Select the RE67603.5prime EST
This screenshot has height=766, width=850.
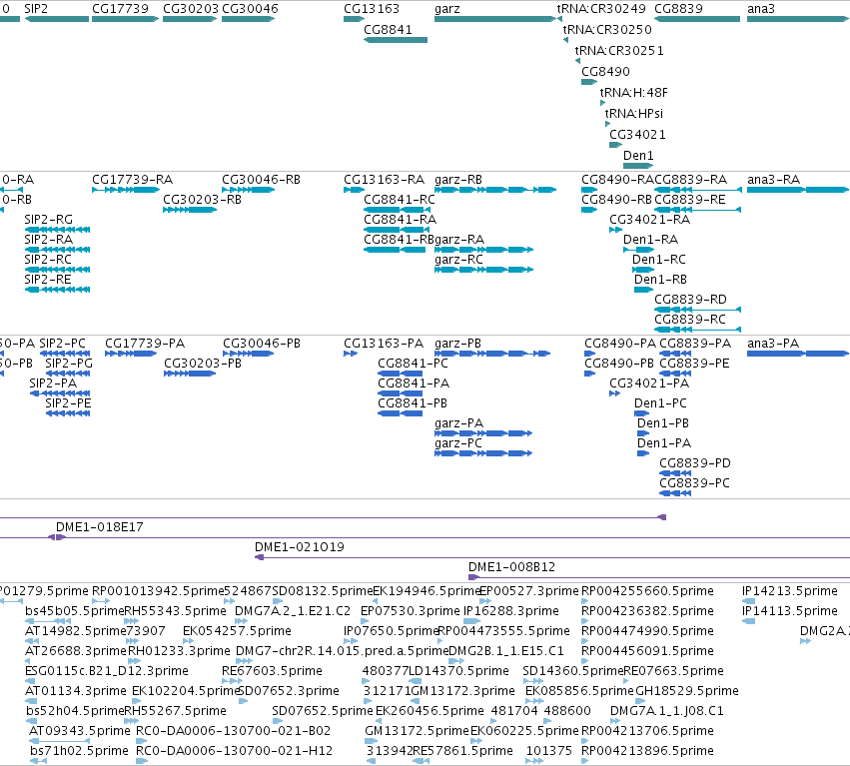point(232,681)
